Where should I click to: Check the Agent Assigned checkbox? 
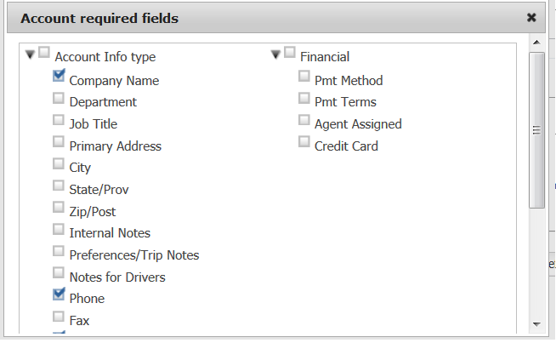[x=304, y=120]
